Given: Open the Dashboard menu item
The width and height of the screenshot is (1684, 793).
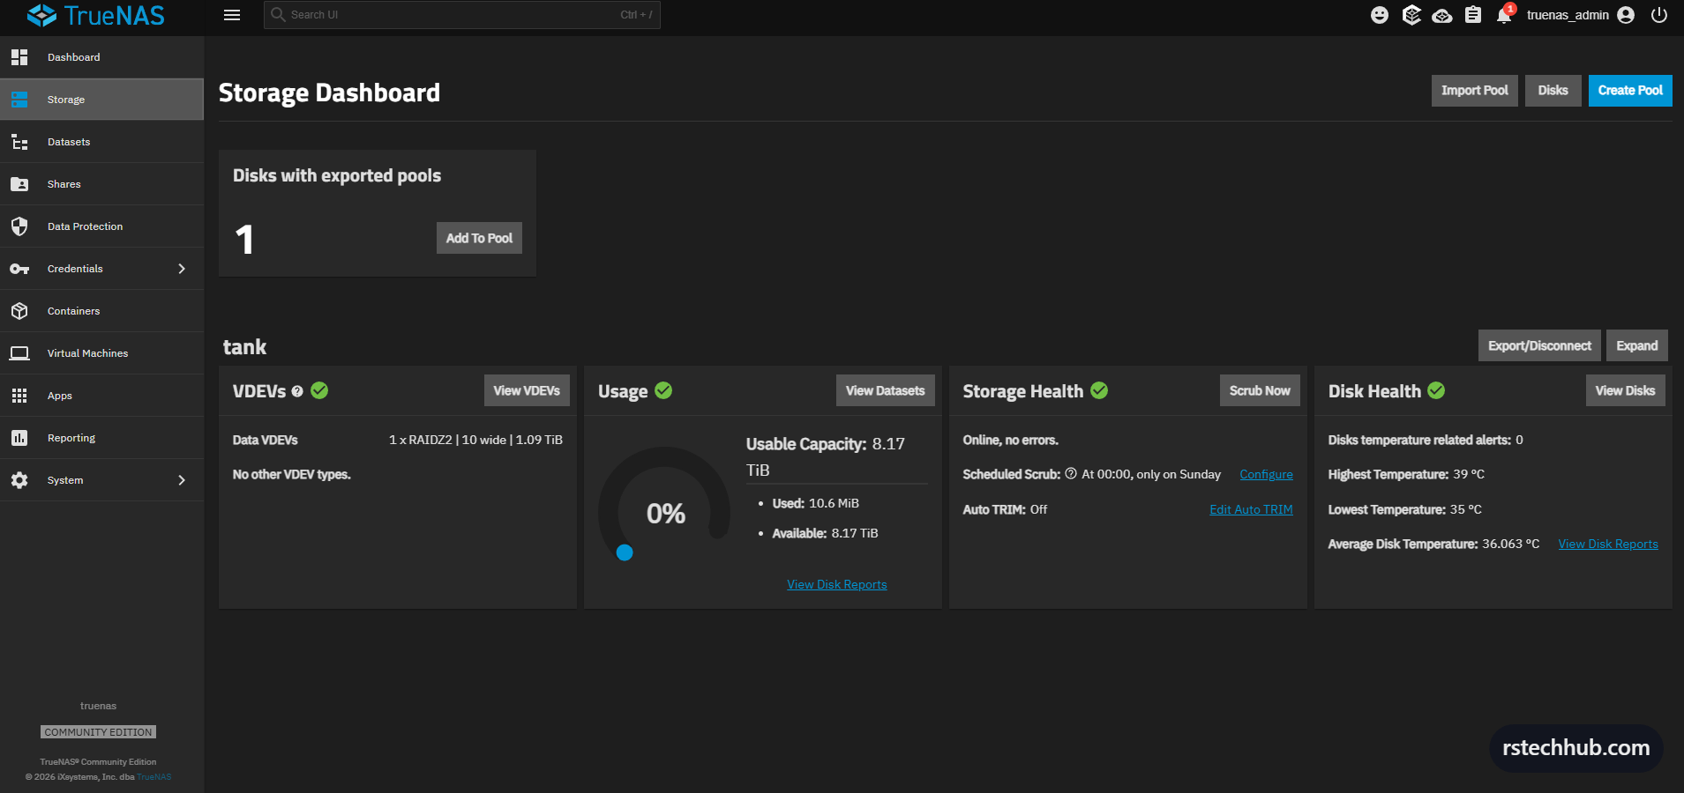Looking at the screenshot, I should [x=101, y=57].
